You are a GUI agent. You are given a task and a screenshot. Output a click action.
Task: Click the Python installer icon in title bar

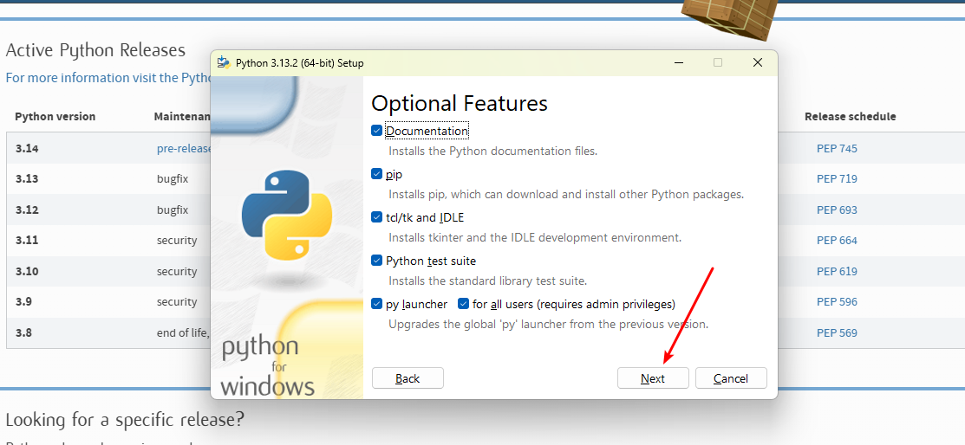pos(224,63)
